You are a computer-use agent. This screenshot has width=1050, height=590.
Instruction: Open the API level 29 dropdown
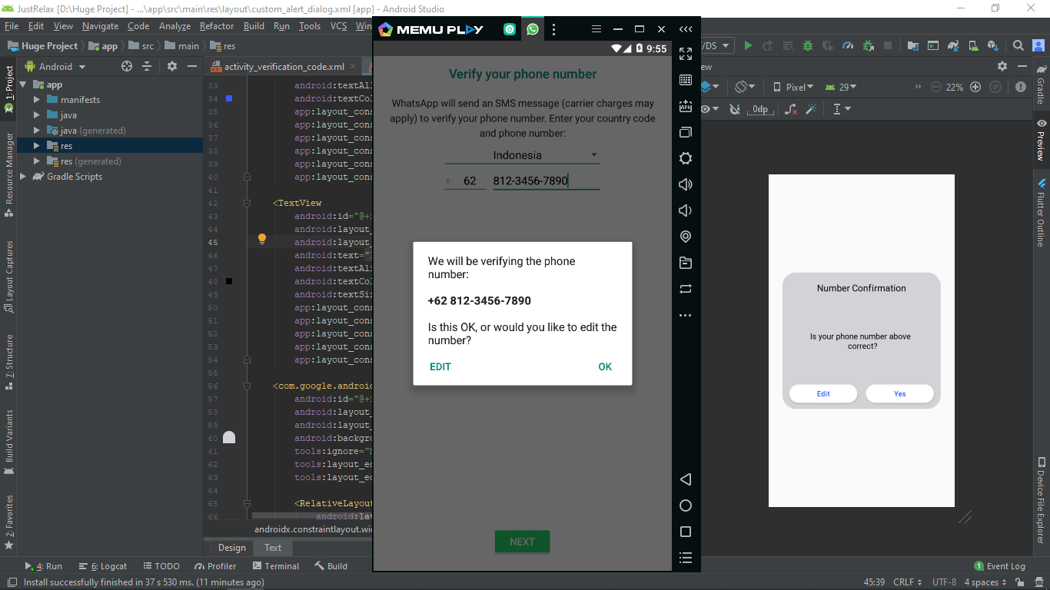pos(840,87)
